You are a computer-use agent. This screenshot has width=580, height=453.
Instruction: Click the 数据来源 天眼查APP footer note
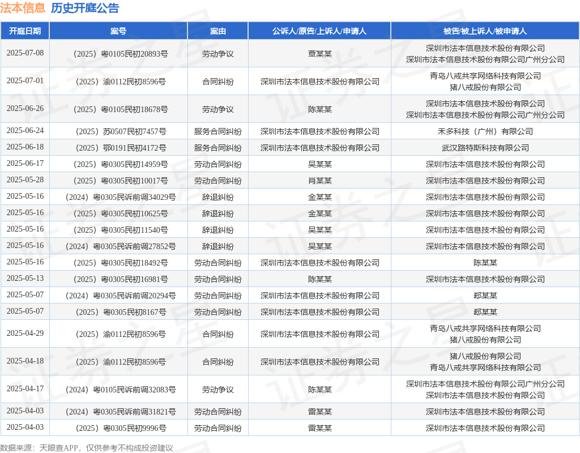(x=87, y=448)
